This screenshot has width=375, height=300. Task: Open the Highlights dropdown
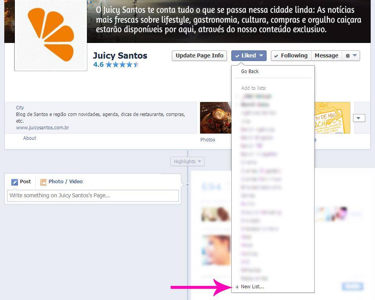187,162
